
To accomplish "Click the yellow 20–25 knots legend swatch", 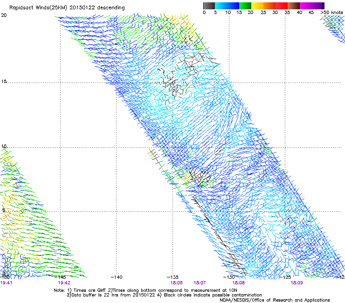I will tap(257, 6).
